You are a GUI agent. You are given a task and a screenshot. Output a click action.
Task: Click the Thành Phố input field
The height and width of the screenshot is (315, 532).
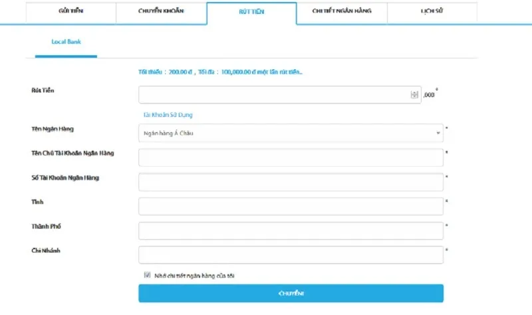291,231
